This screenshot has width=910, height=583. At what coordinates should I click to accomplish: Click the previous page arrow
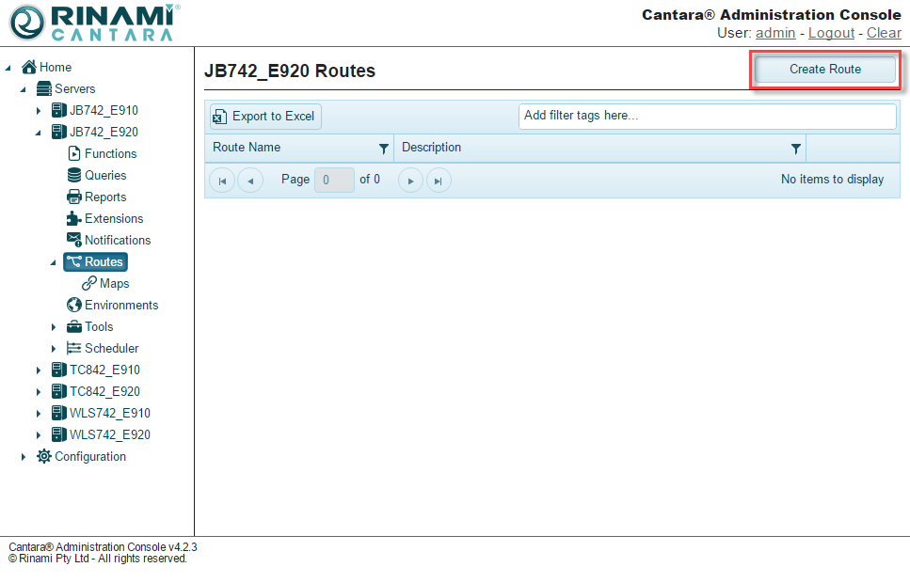(250, 181)
